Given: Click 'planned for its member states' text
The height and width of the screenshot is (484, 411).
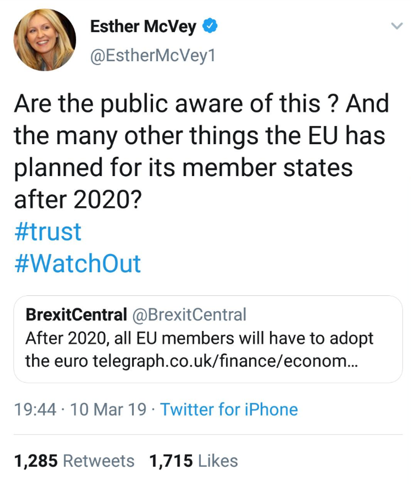Looking at the screenshot, I should pyautogui.click(x=183, y=168).
